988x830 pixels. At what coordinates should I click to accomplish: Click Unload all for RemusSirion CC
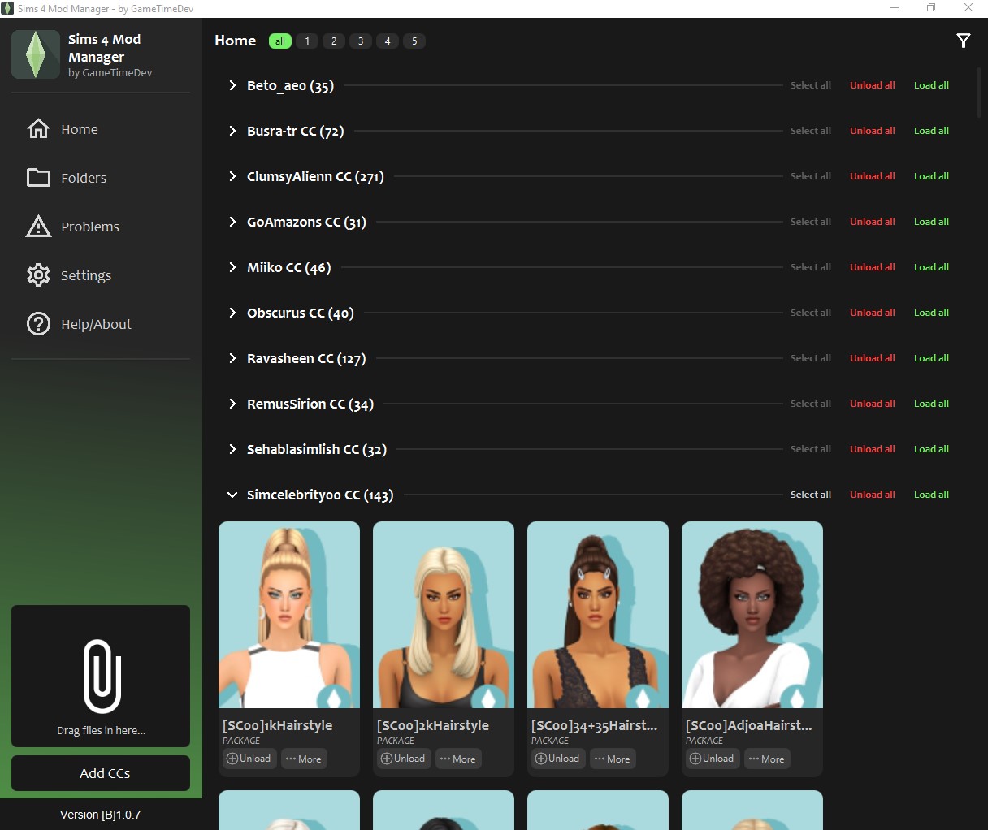tap(873, 404)
